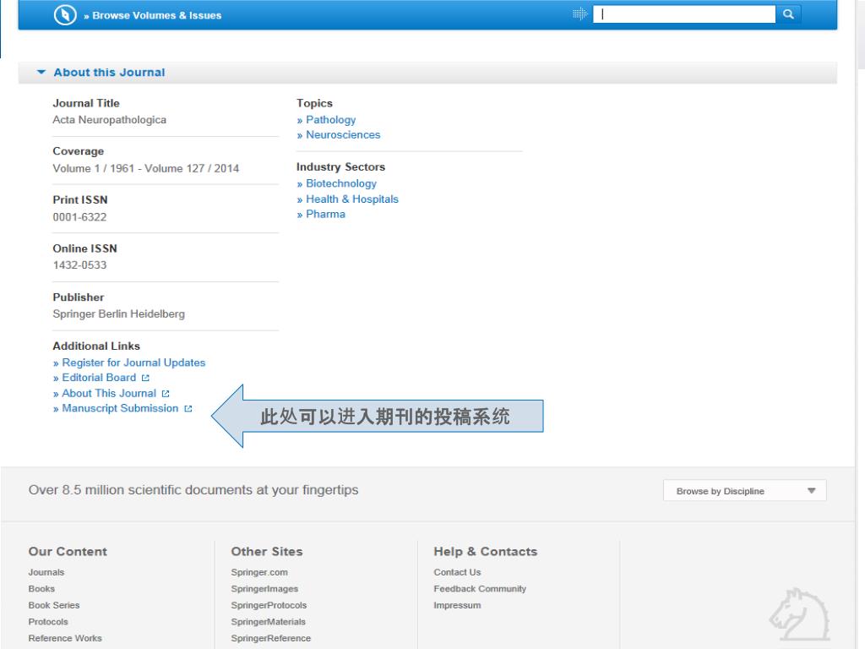Screen dimensions: 865x649
Task: Visit SpringerImages site link
Action: point(264,589)
